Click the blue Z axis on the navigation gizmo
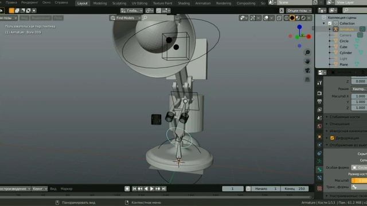This screenshot has height=206, width=367. point(299,27)
